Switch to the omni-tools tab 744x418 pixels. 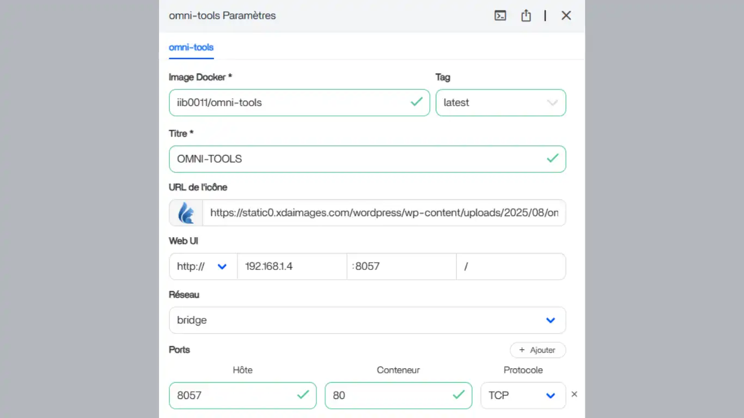coord(191,47)
